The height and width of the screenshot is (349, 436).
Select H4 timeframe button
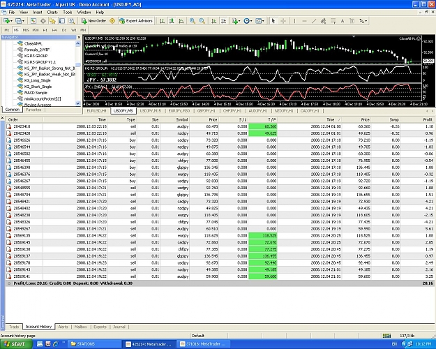(x=54, y=30)
